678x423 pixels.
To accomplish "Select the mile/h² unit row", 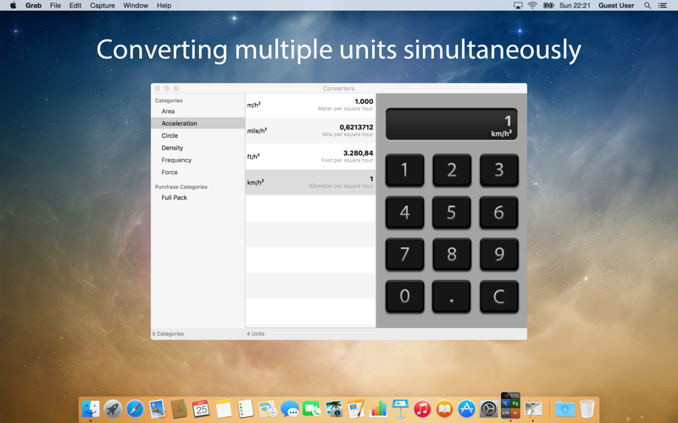I will 310,131.
